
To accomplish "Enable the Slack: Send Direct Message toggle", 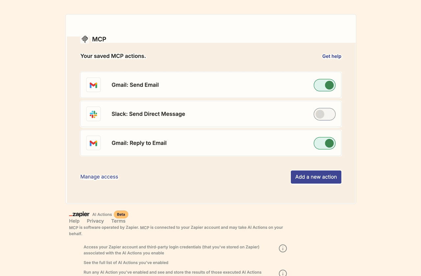I will (x=325, y=114).
